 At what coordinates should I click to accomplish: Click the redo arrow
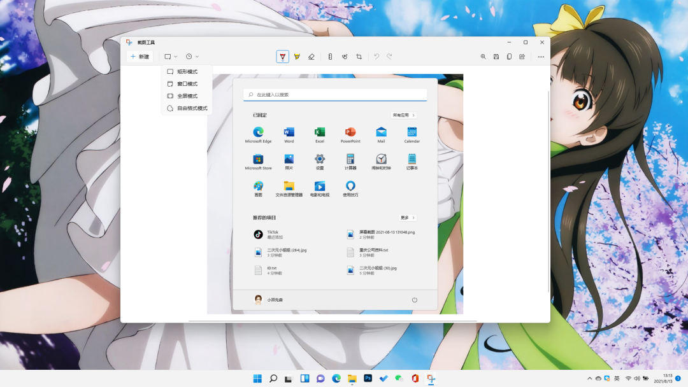(389, 57)
